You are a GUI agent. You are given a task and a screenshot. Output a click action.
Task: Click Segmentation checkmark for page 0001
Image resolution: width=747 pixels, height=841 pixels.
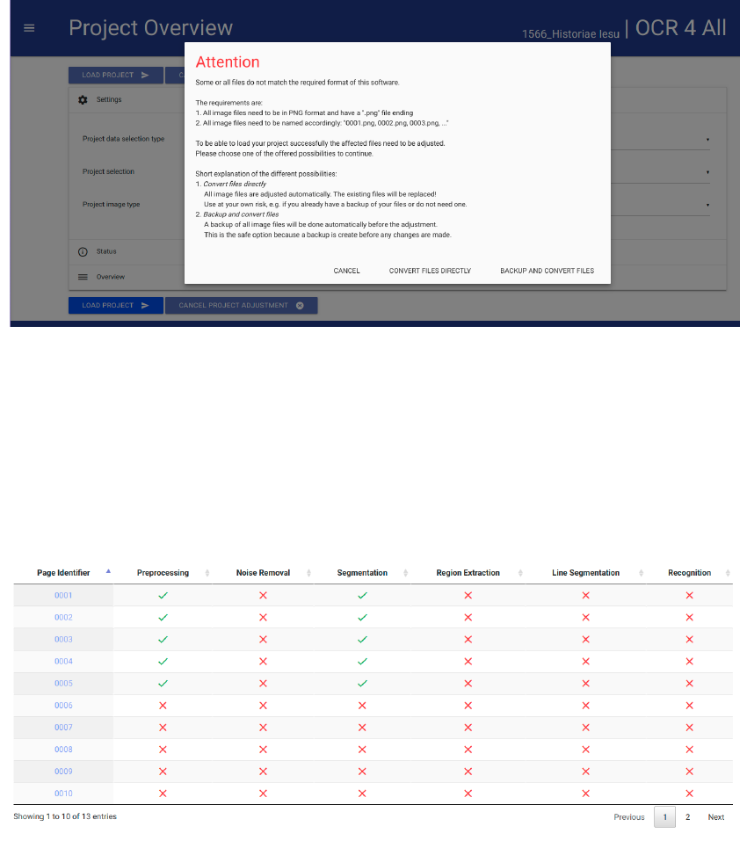(x=362, y=595)
